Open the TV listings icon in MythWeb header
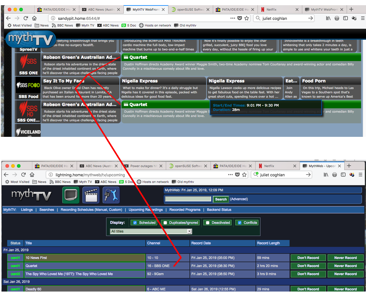366x295 pixels. point(71,195)
